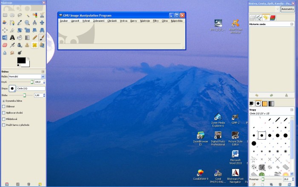
Task: Switch to the Paths tab in dock
Action: (x=259, y=18)
